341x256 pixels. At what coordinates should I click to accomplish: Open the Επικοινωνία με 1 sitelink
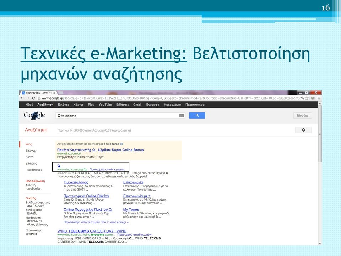pos(137,196)
